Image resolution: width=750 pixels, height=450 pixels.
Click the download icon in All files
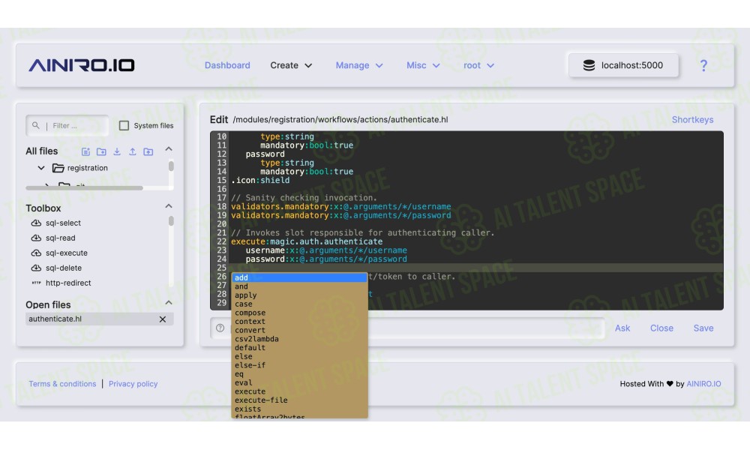click(117, 151)
